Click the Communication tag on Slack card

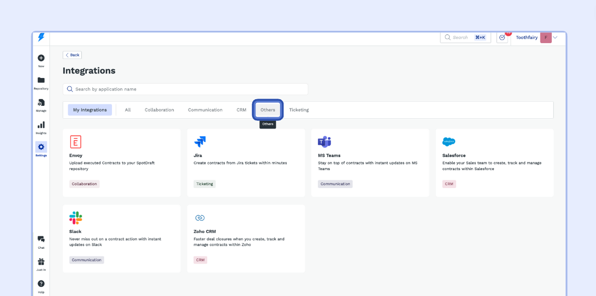[87, 260]
